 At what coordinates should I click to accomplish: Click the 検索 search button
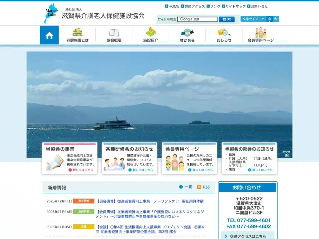227,19
